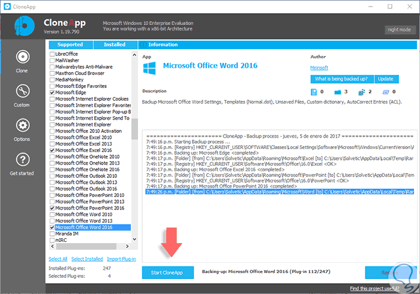Click plug-in list scroll up arrow
Screen dimensions: 420x294
point(134,55)
